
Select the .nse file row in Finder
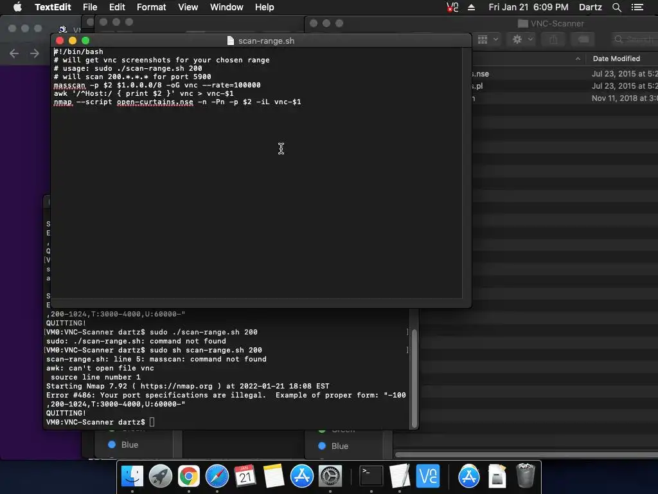(x=564, y=73)
